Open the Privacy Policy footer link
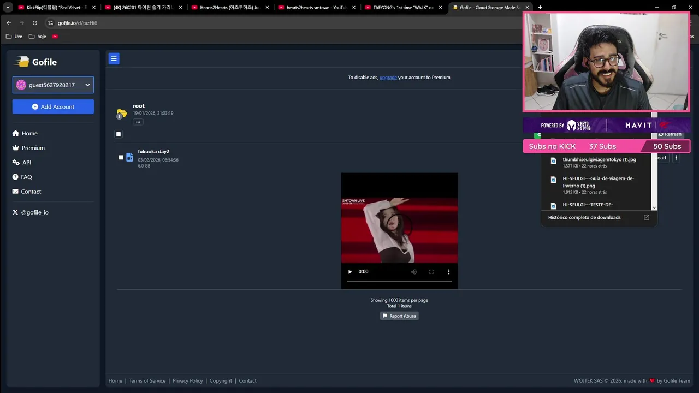 tap(188, 381)
